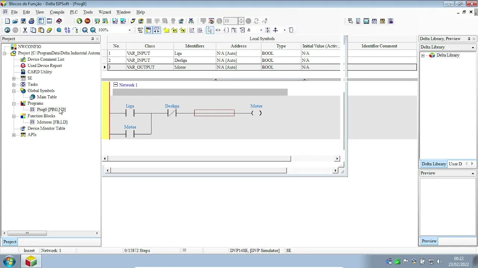Expand the Tasks tree node

point(14,84)
